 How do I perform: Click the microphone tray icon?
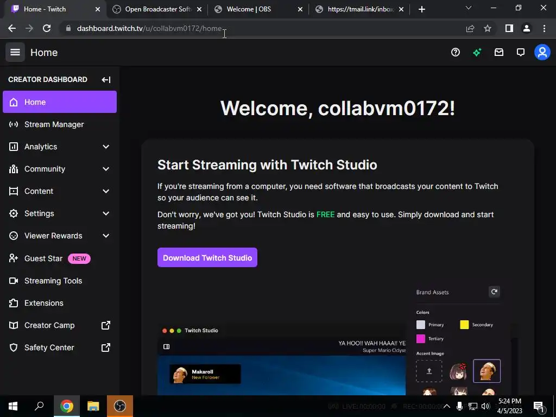tap(459, 406)
